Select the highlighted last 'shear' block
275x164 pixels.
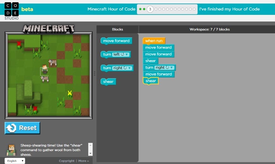point(151,81)
